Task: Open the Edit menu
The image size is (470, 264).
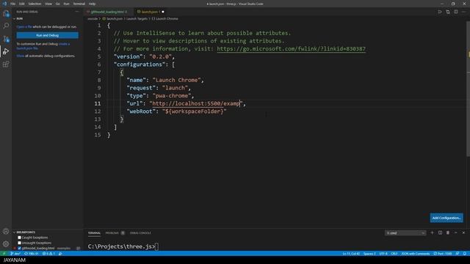Action: tap(22, 4)
